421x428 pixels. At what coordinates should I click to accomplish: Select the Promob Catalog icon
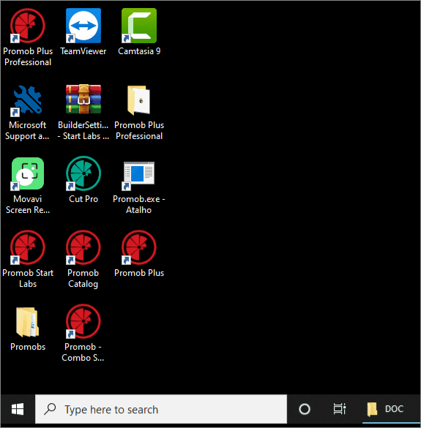point(83,247)
